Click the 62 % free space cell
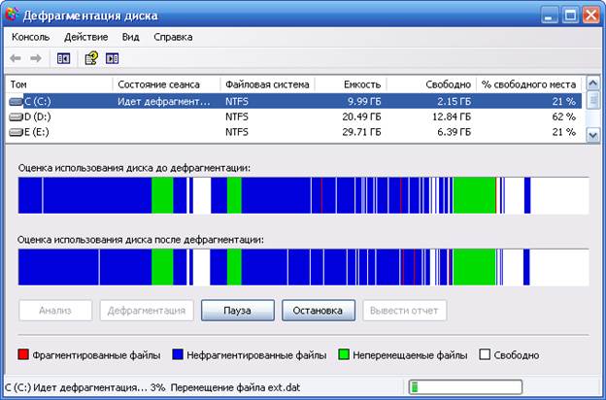 (x=564, y=117)
